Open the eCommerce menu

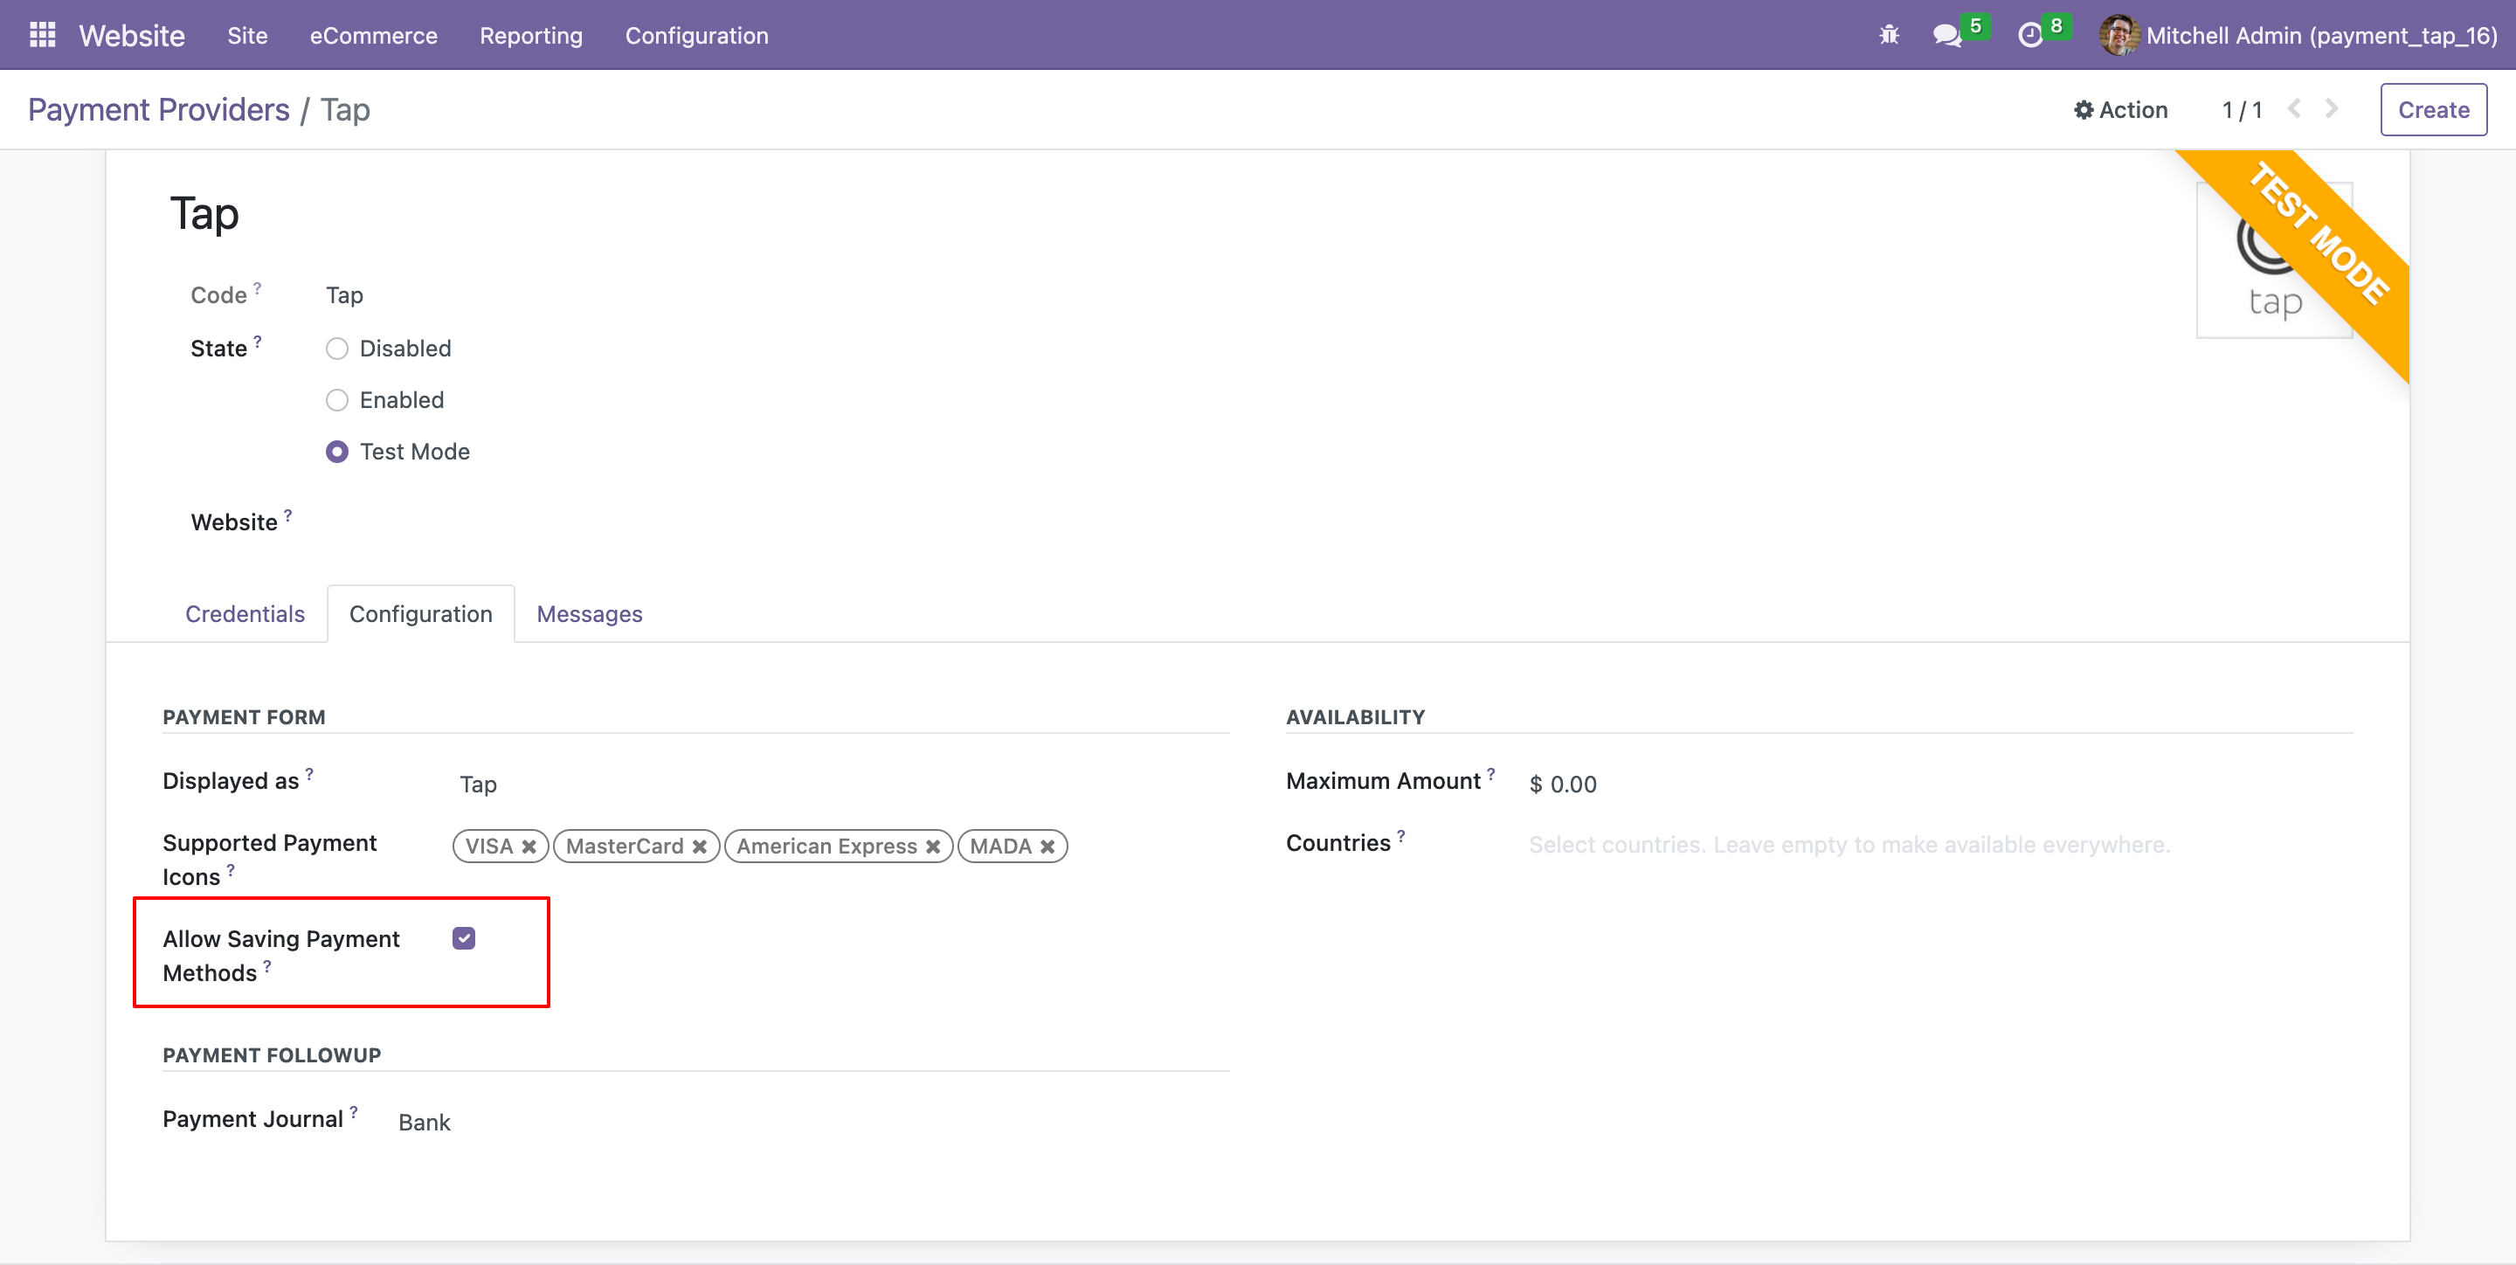pos(373,35)
